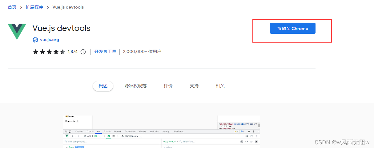This screenshot has width=374, height=148.
Task: Open the 开发者工具 category link
Action: 105,52
